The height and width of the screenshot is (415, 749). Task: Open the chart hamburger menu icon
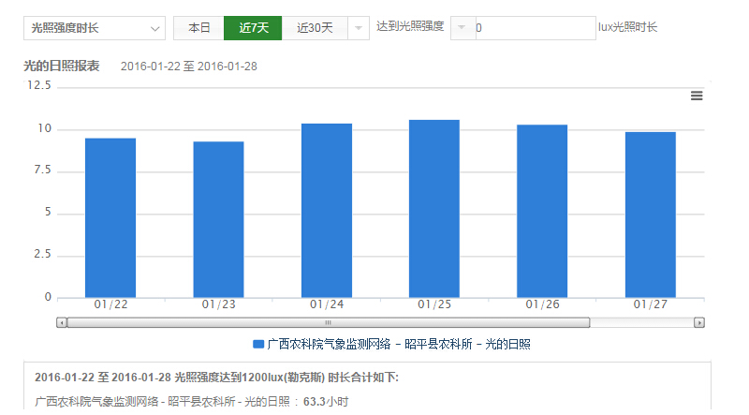pyautogui.click(x=696, y=96)
